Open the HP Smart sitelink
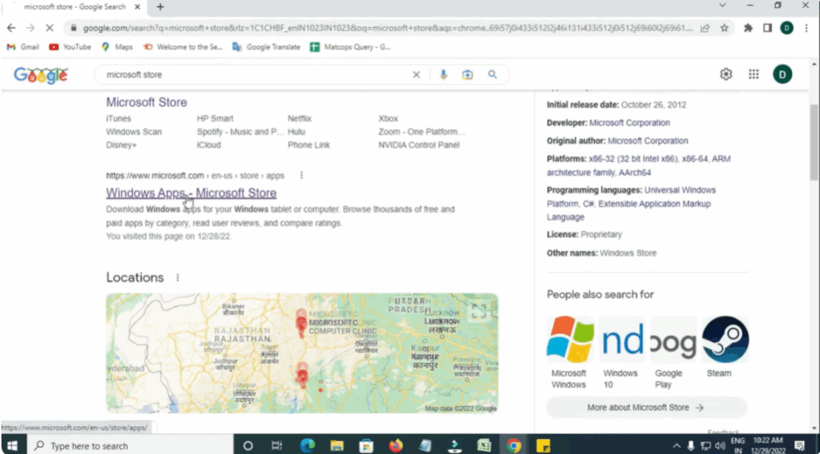The height and width of the screenshot is (454, 820). pos(215,118)
